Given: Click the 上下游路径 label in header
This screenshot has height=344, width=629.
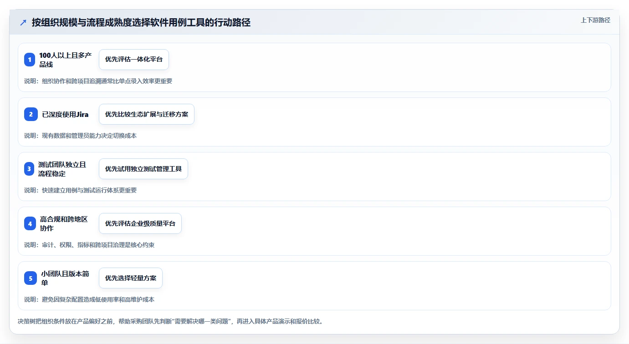Looking at the screenshot, I should click(x=595, y=20).
